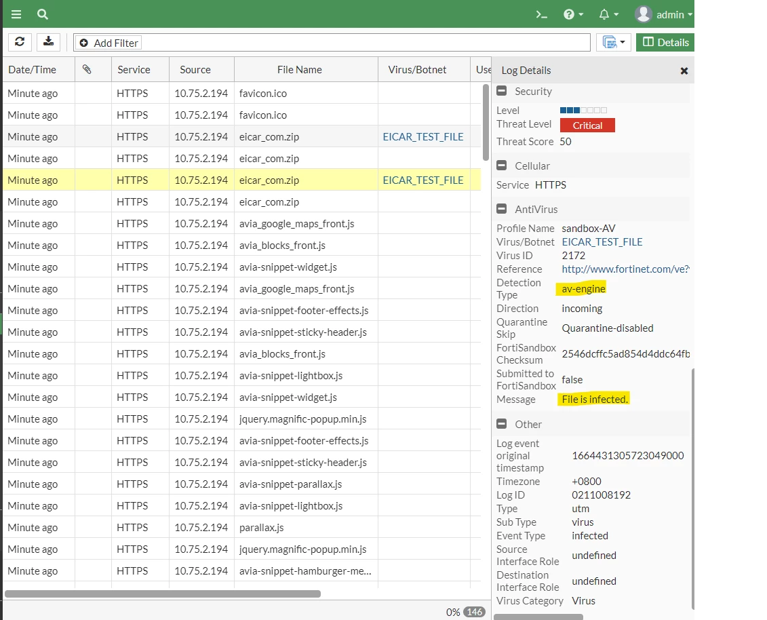The width and height of the screenshot is (767, 620).
Task: Open the CLI console icon
Action: [x=541, y=15]
